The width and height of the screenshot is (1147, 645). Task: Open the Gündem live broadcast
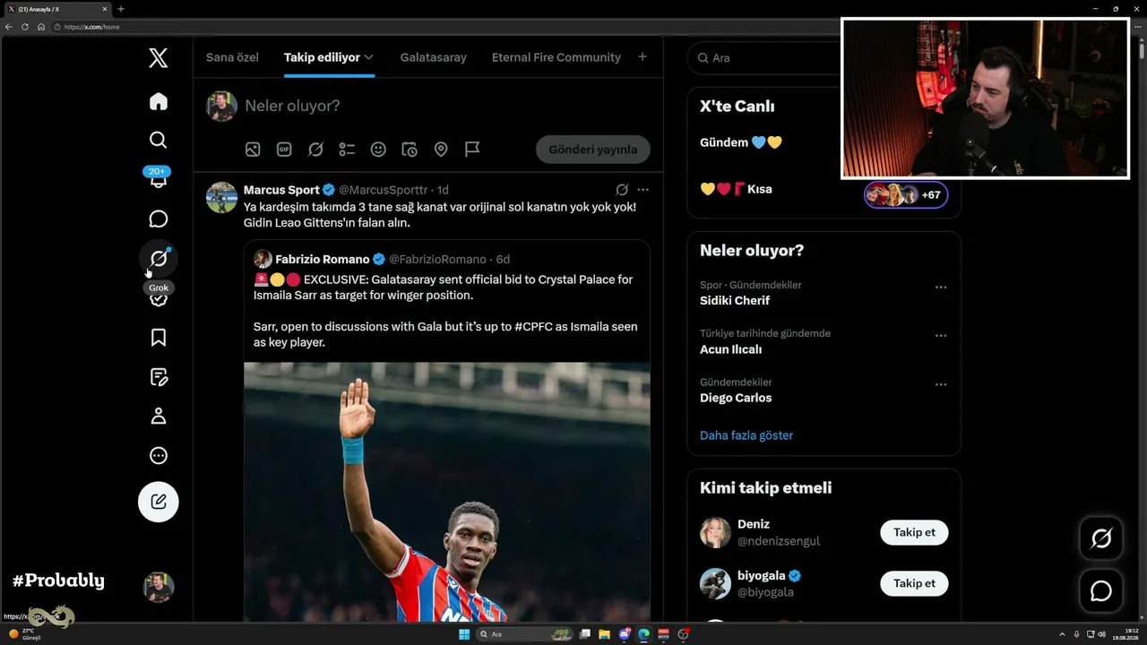click(x=741, y=142)
